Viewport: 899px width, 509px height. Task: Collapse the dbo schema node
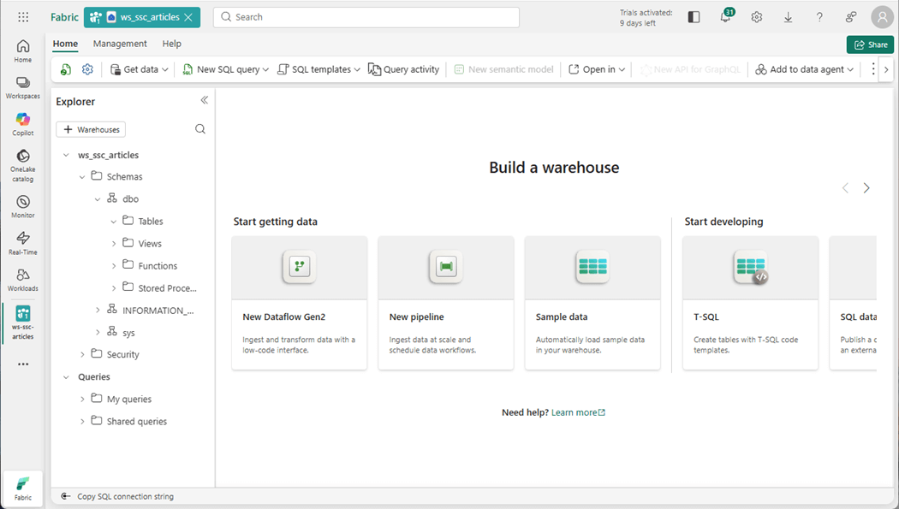tap(98, 199)
